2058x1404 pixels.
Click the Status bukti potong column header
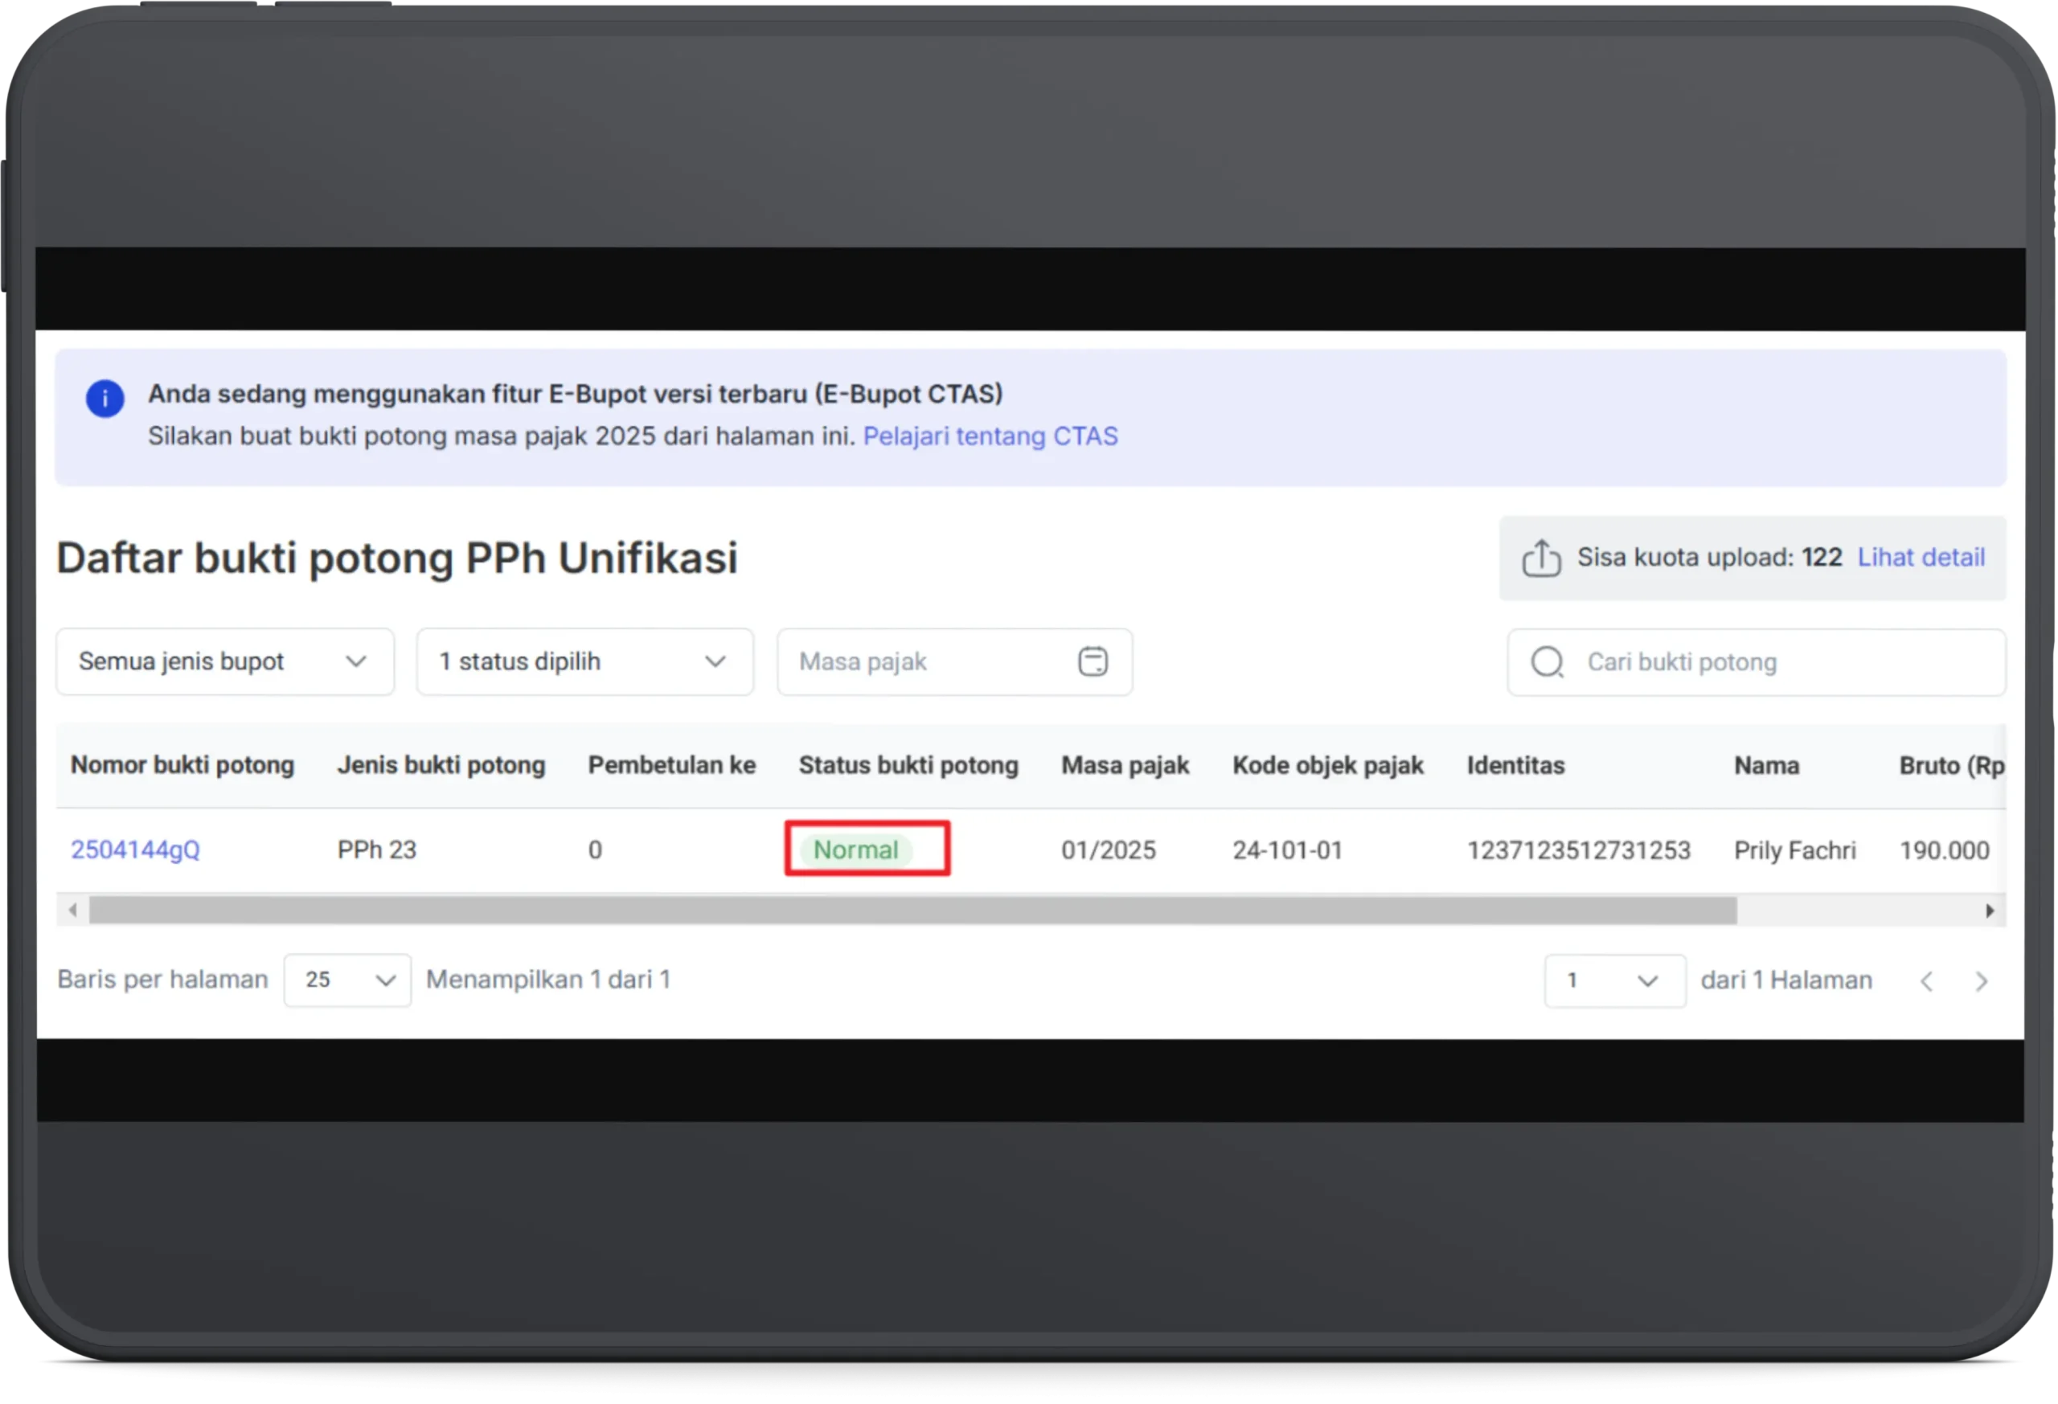point(908,765)
